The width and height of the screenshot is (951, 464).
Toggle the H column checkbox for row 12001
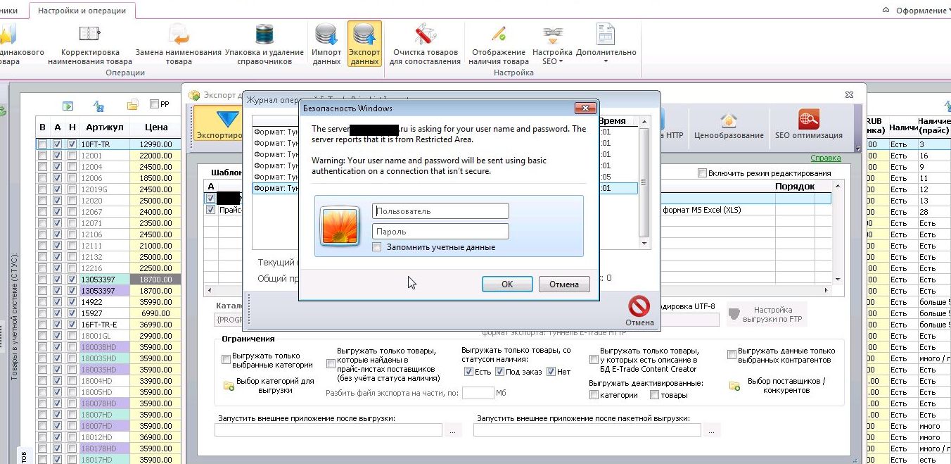(x=72, y=156)
